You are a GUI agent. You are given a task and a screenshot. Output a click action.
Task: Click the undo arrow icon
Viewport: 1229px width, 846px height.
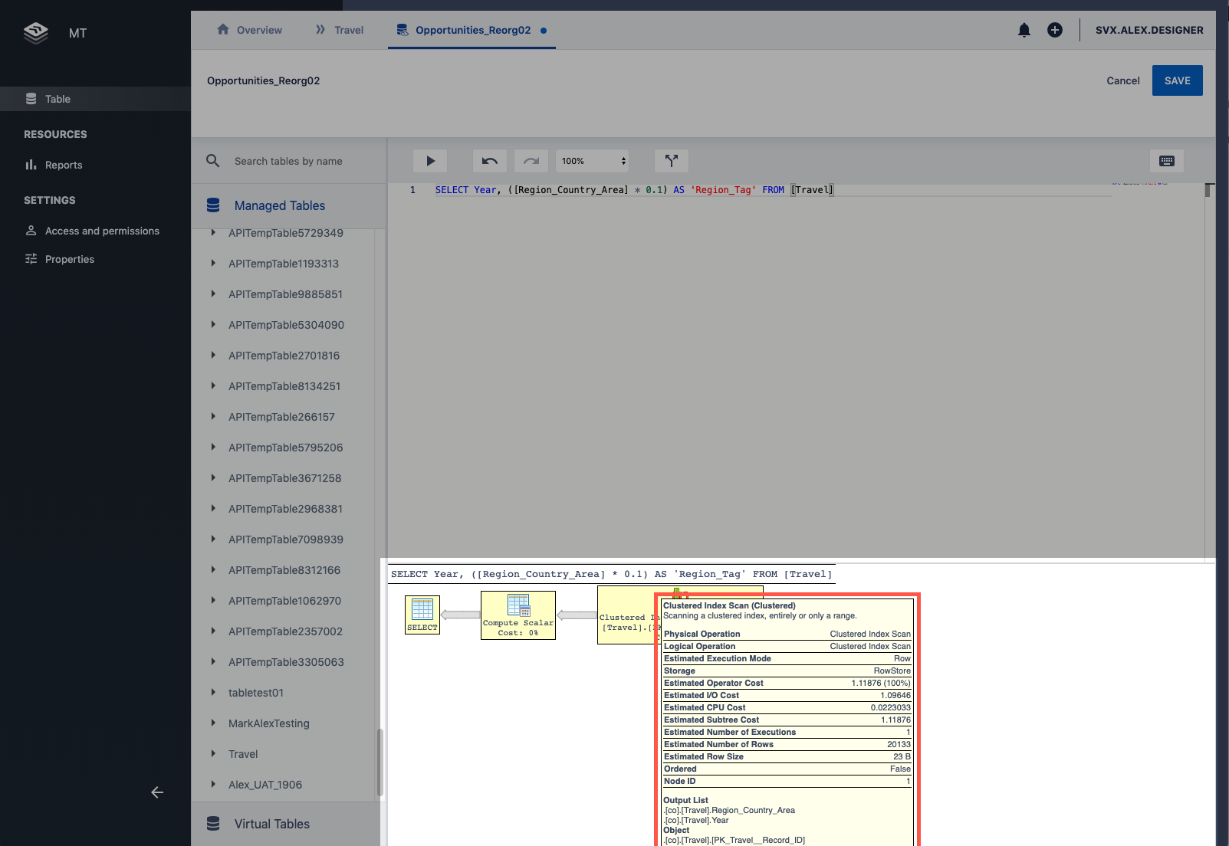(489, 161)
